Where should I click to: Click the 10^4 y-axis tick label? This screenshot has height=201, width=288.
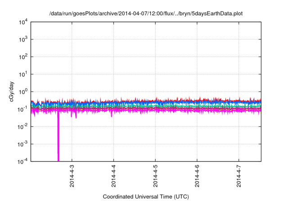[23, 22]
